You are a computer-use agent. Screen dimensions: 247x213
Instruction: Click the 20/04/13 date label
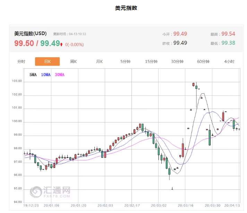pos(232,206)
